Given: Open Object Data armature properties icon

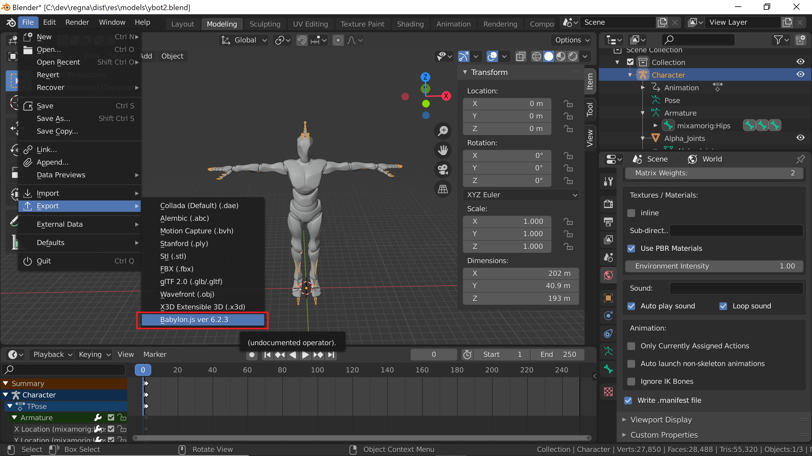Looking at the screenshot, I should (608, 351).
